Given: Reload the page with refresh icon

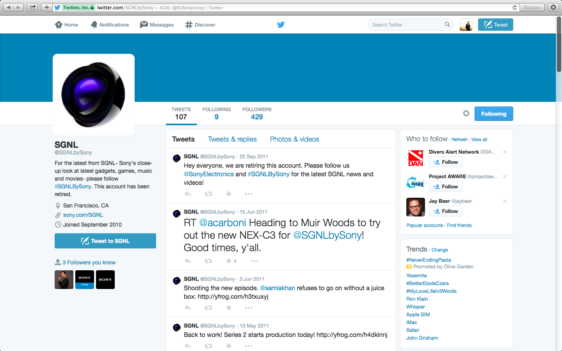Looking at the screenshot, I should click(x=515, y=7).
